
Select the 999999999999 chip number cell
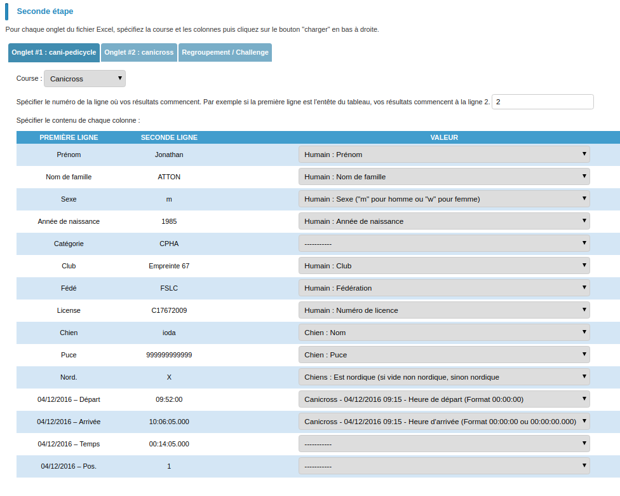click(x=169, y=355)
